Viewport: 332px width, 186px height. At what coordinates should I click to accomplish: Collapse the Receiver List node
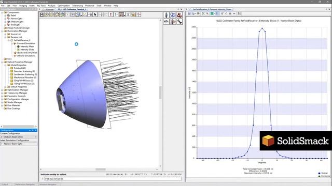coord(6,37)
